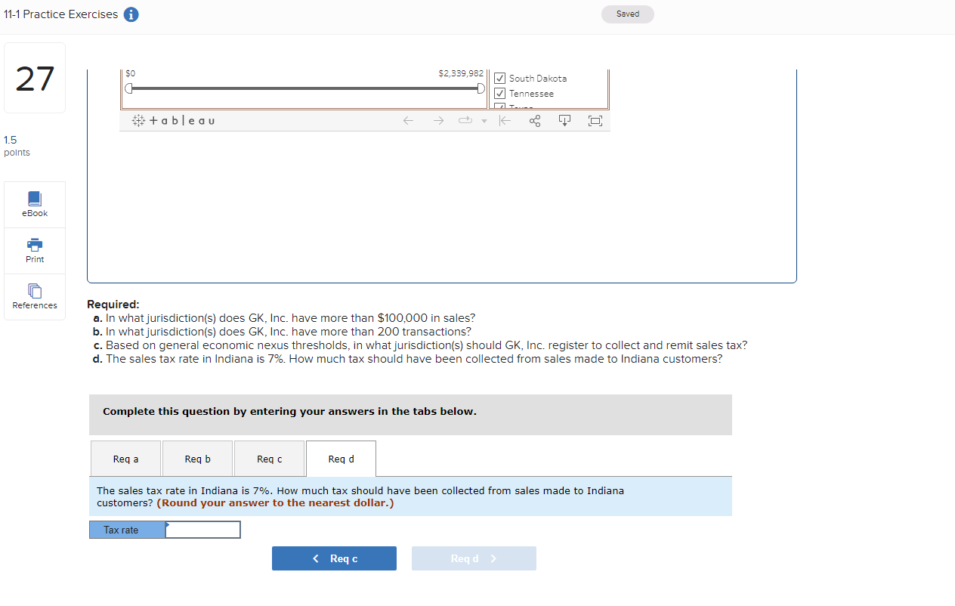955x606 pixels.
Task: Open the References panel
Action: click(35, 296)
